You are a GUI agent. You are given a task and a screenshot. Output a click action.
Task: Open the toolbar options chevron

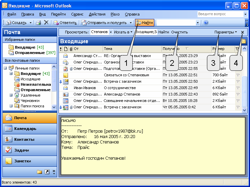pos(247,23)
